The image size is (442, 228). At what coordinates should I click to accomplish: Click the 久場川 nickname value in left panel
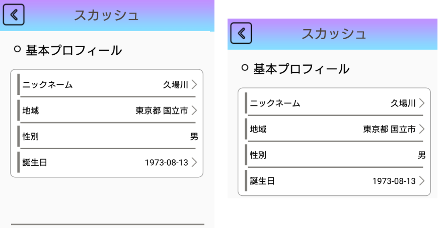[x=175, y=85]
